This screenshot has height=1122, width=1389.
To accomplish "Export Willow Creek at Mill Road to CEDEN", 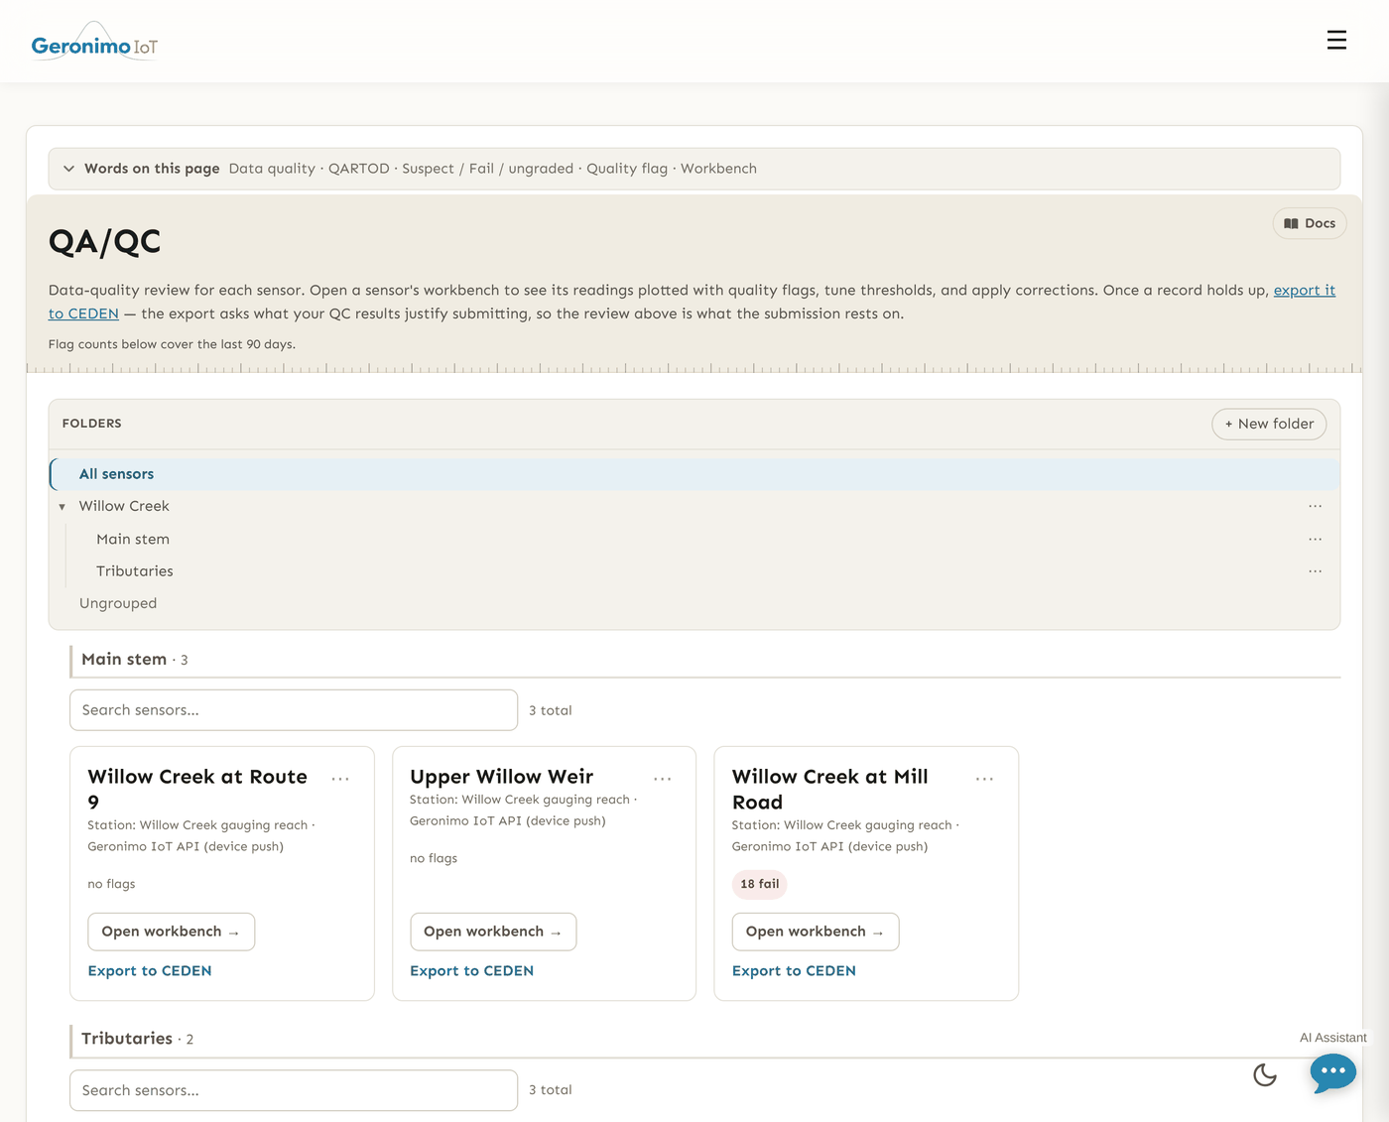I will [794, 971].
